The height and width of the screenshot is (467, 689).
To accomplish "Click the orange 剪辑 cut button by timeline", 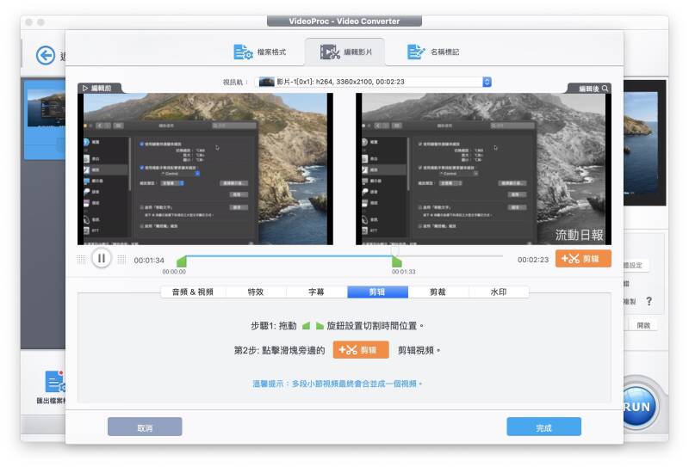I will (583, 259).
